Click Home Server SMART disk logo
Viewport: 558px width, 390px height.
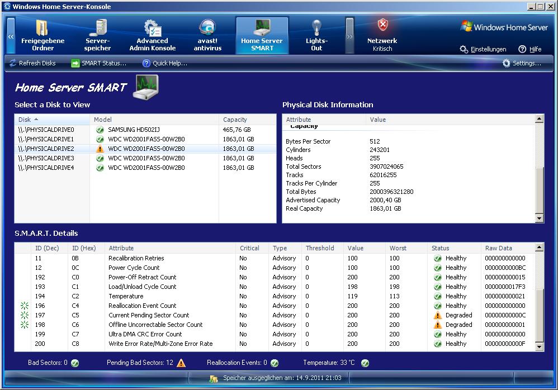pyautogui.click(x=146, y=87)
